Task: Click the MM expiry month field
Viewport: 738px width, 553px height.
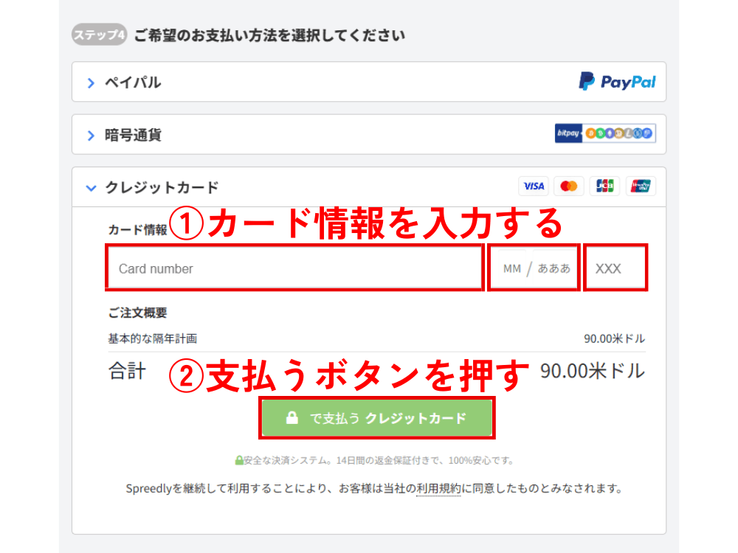Action: point(511,268)
